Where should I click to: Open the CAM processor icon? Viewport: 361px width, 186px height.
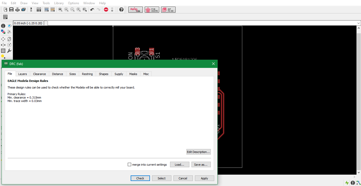pyautogui.click(x=24, y=10)
